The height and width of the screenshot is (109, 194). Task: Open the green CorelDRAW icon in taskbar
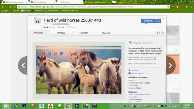point(59,106)
